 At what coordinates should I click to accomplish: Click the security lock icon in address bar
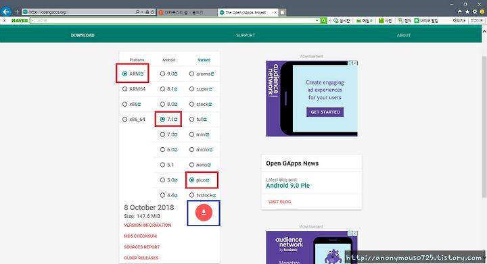(x=147, y=12)
